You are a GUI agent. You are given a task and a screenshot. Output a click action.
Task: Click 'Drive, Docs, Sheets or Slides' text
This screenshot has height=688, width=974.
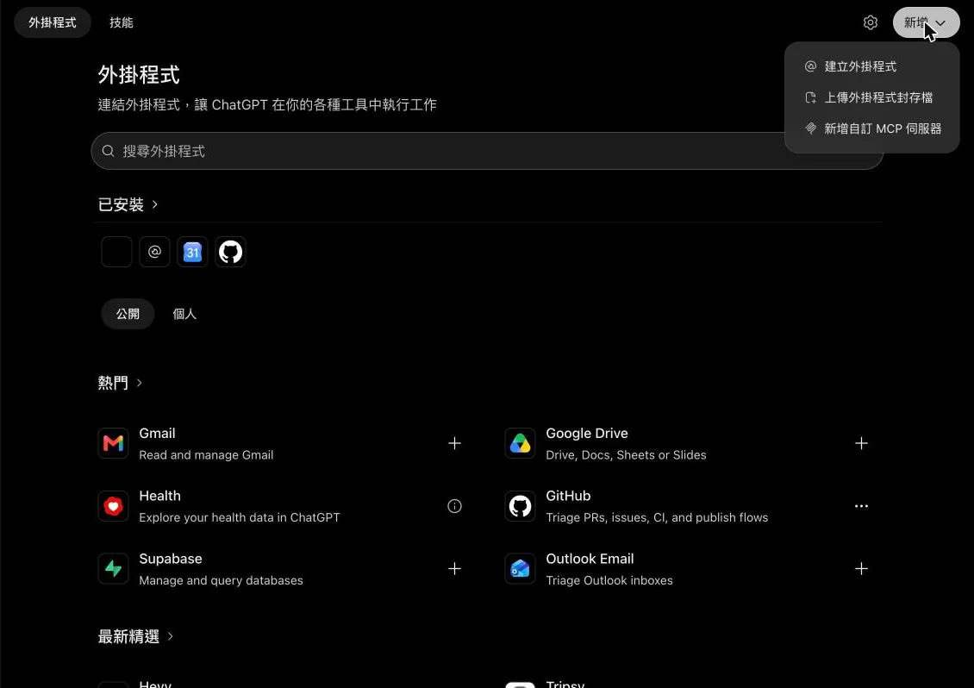(626, 455)
